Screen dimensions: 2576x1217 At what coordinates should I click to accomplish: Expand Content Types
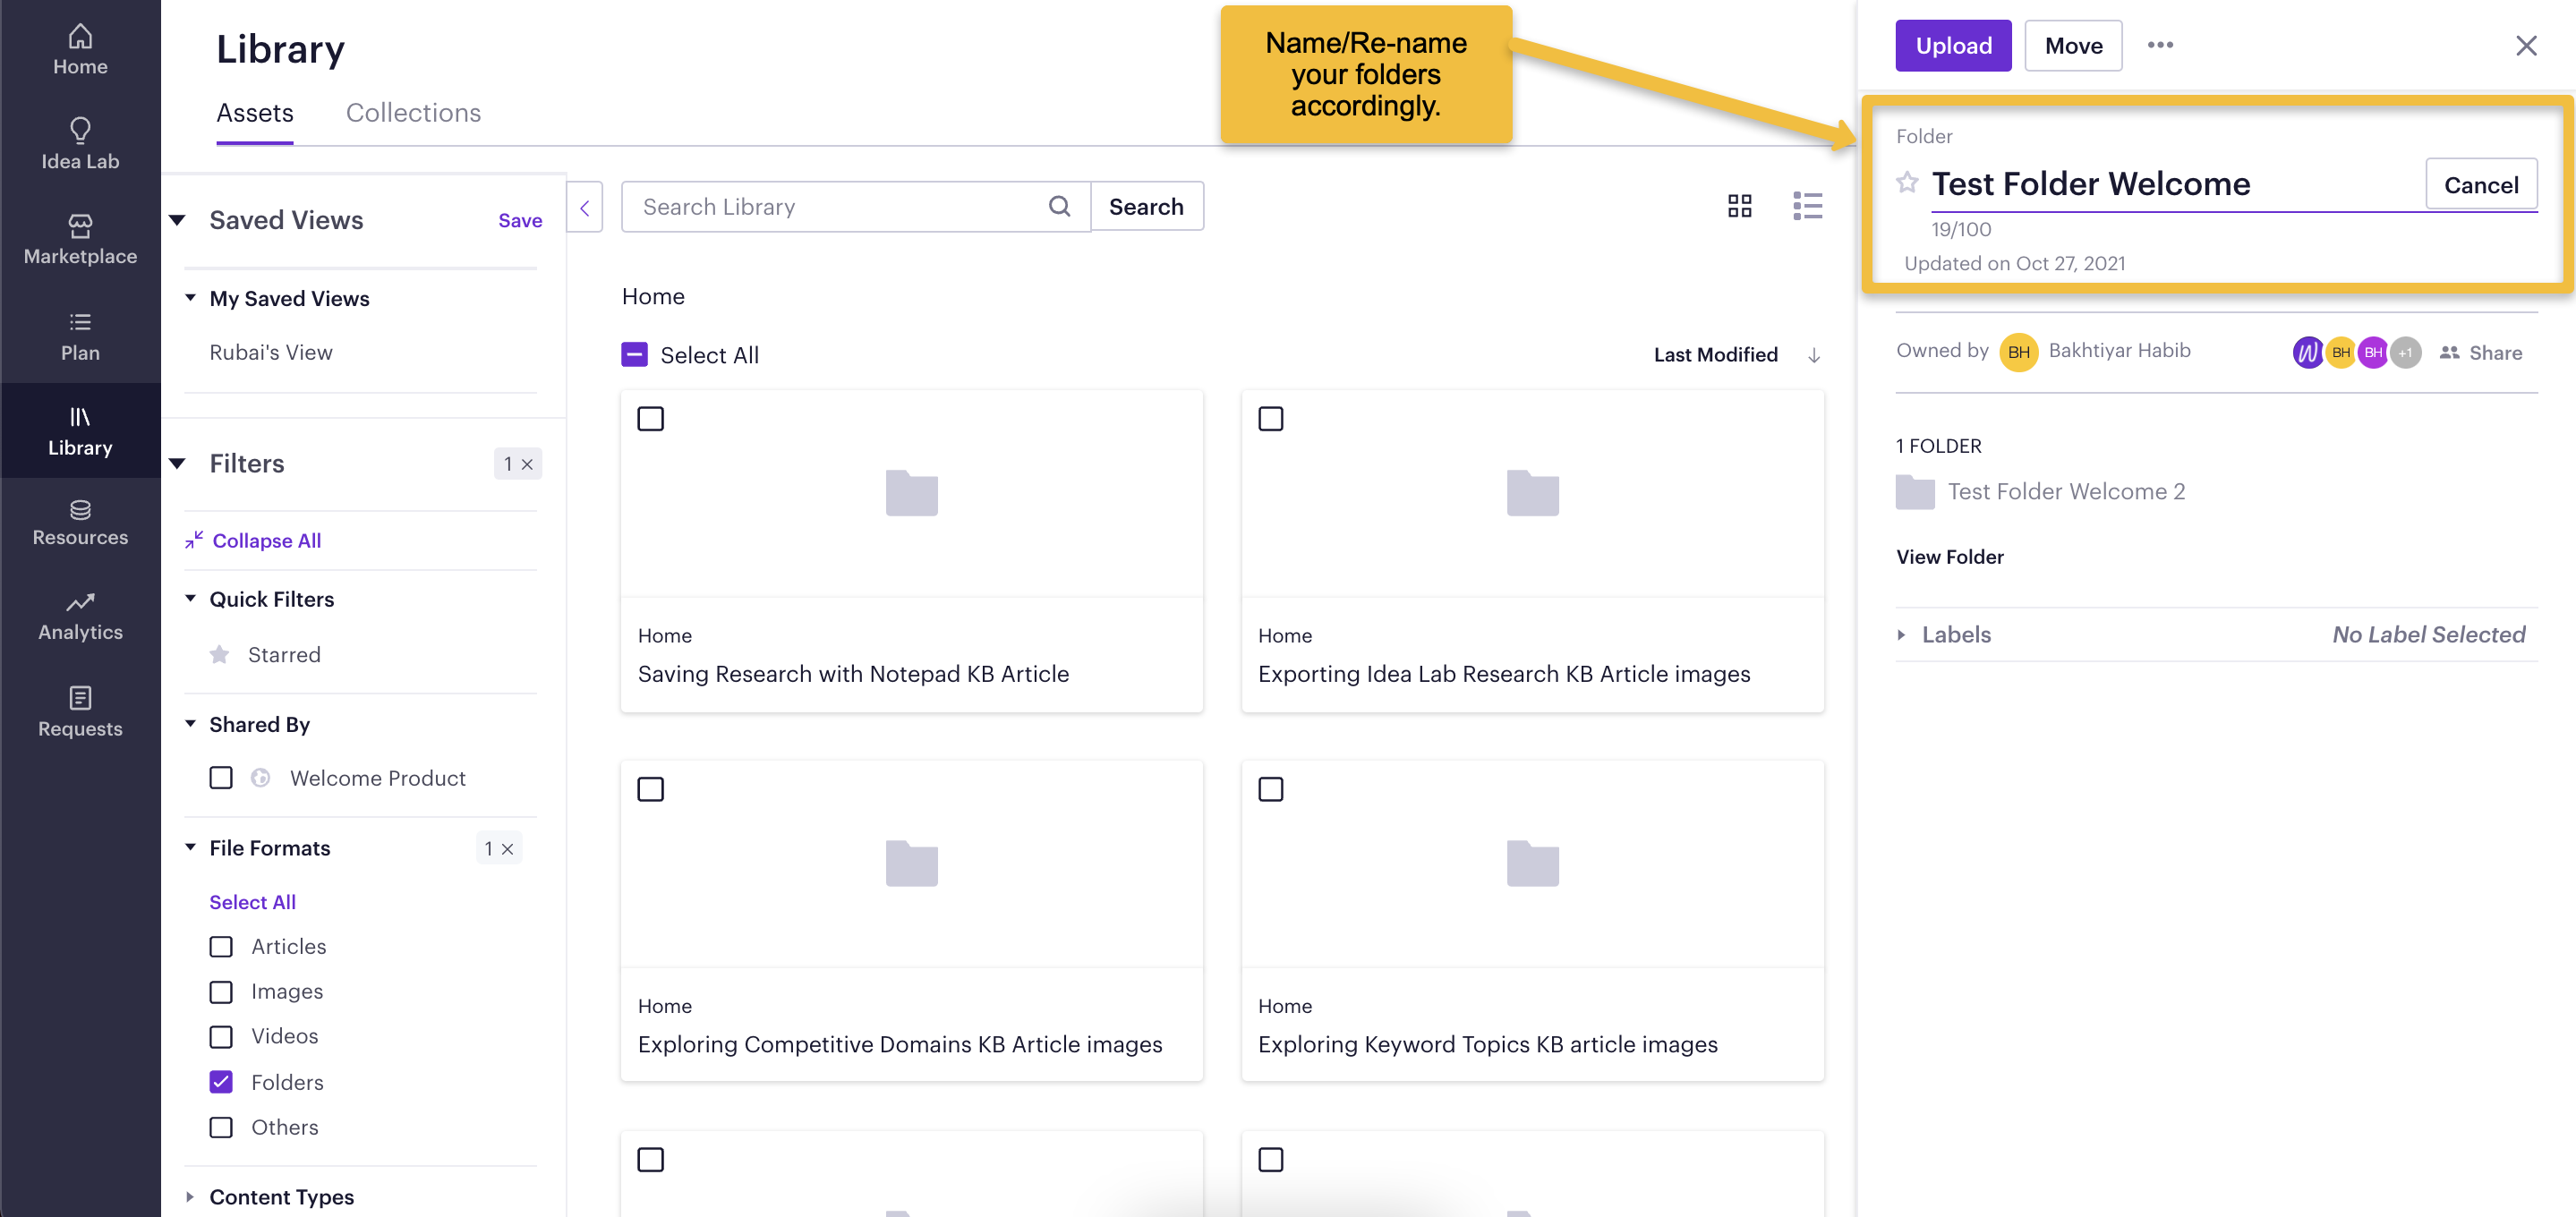click(x=190, y=1197)
